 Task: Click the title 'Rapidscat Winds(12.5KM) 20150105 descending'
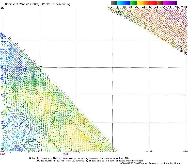[38, 4]
